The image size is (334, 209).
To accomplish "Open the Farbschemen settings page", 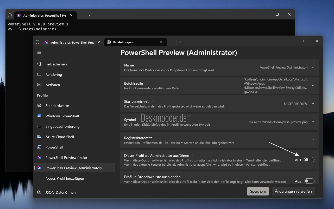I will pyautogui.click(x=74, y=64).
